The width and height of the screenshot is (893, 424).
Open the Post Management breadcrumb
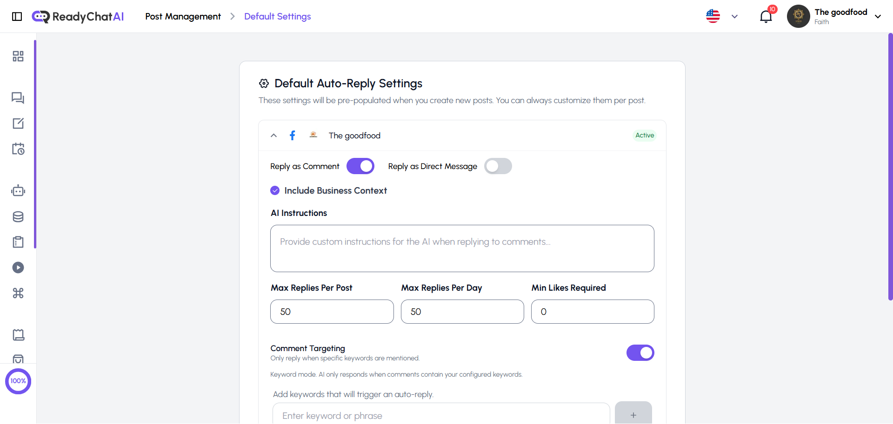pos(182,16)
